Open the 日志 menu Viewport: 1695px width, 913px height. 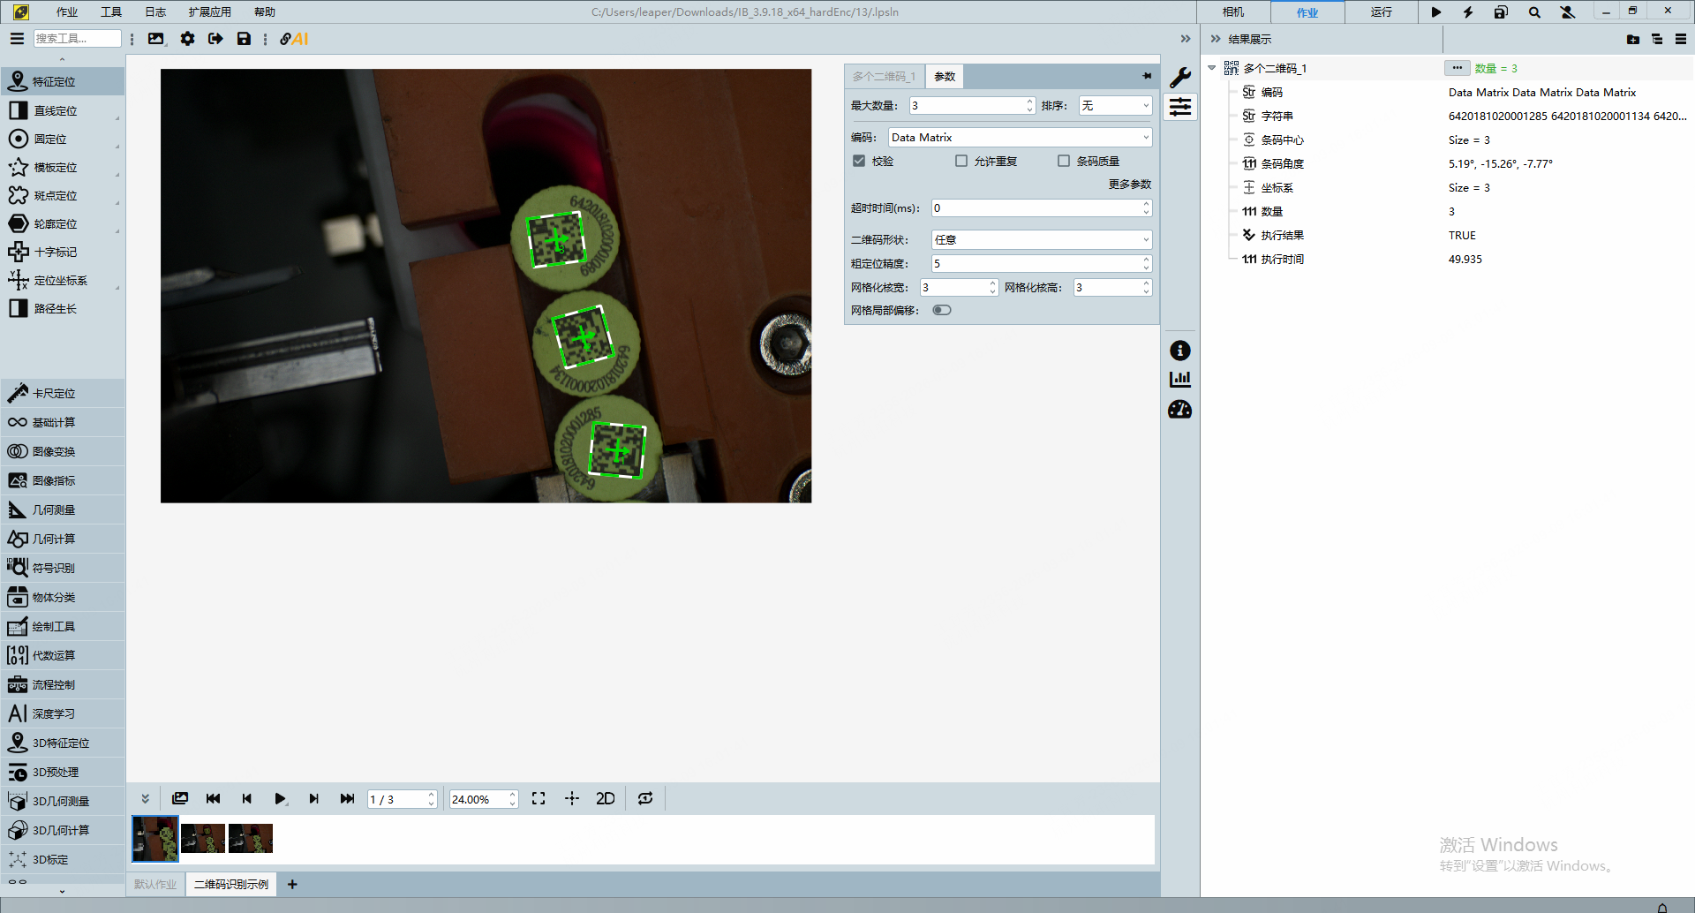coord(155,12)
